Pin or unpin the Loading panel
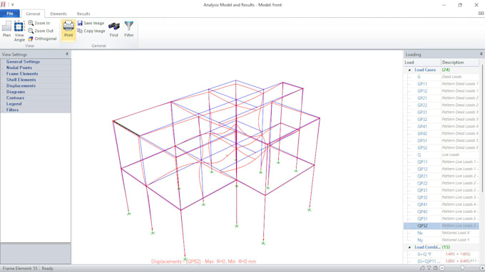Image resolution: width=485 pixels, height=272 pixels. (x=481, y=54)
